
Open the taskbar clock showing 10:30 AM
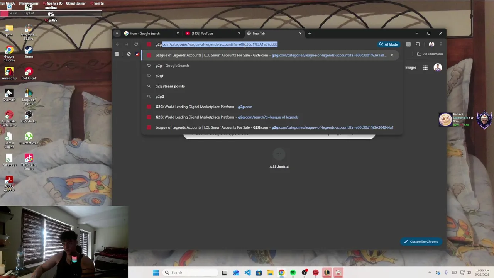[483, 273]
